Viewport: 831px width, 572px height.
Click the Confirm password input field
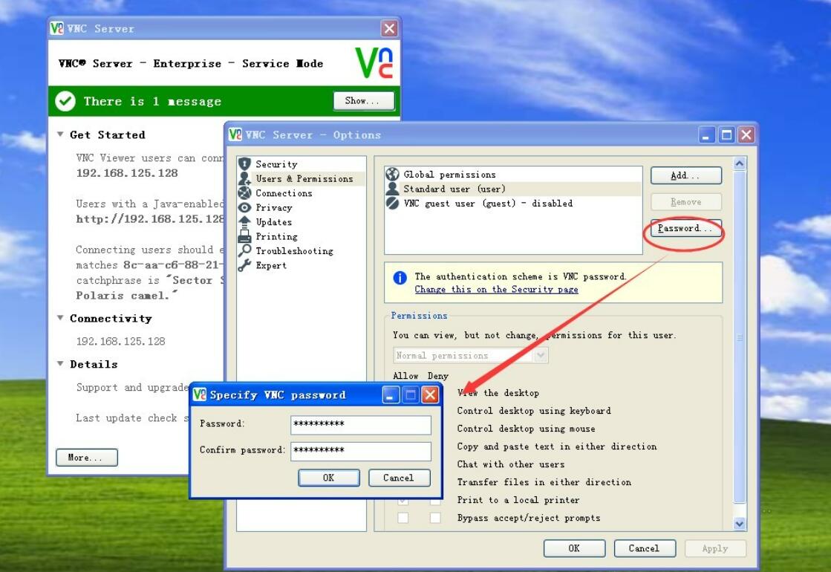coord(360,451)
